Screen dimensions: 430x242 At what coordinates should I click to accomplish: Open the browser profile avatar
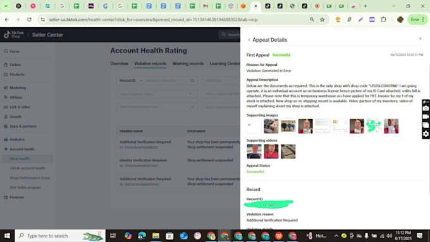[x=400, y=20]
